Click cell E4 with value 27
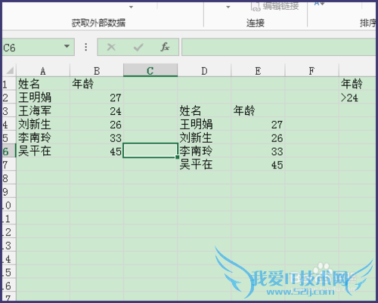Screen dimensions: 378x303 258,125
